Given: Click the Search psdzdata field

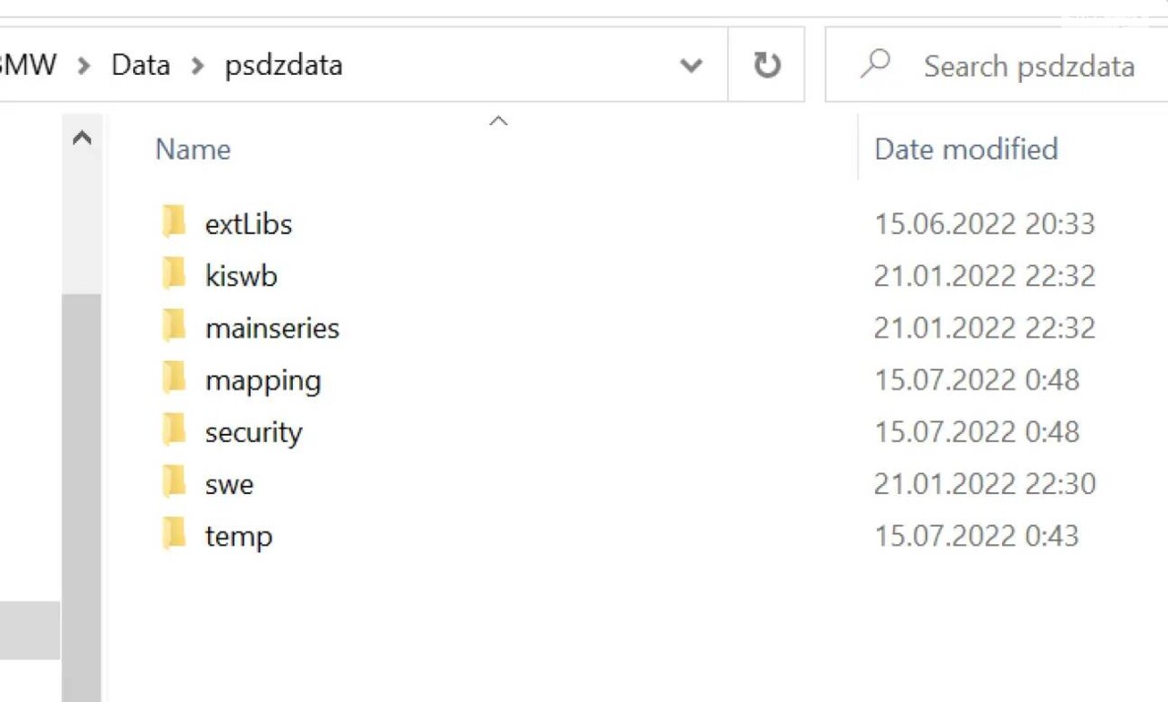Looking at the screenshot, I should tap(996, 65).
